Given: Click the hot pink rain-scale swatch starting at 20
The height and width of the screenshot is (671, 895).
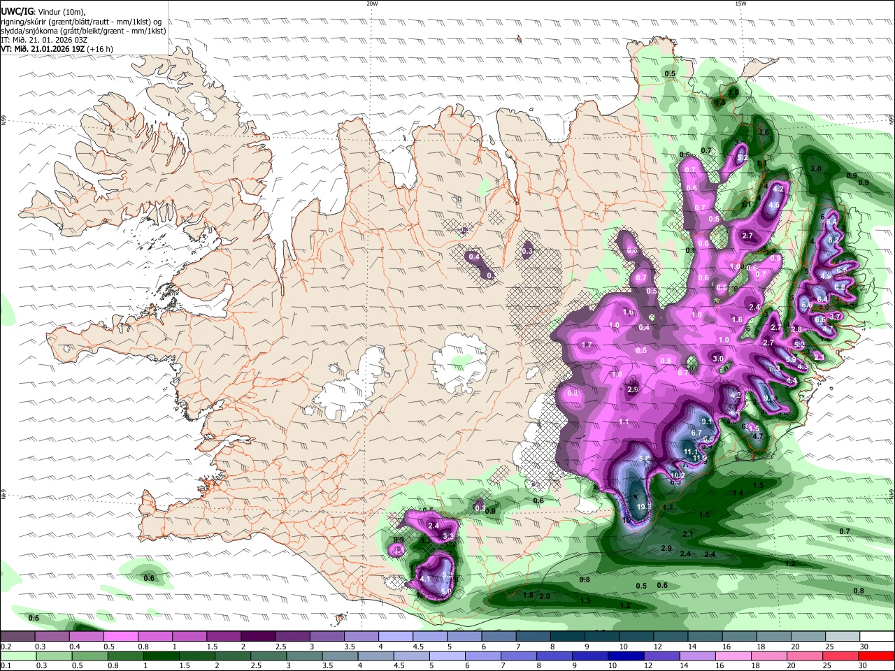Looking at the screenshot, I should [x=805, y=656].
